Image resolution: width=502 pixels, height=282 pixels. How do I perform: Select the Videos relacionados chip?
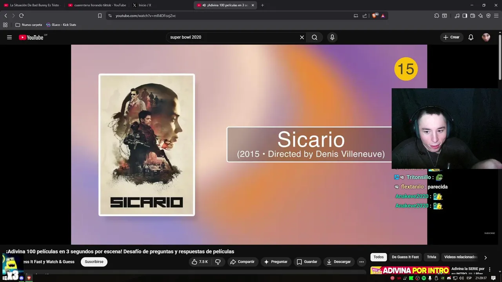pos(460,257)
